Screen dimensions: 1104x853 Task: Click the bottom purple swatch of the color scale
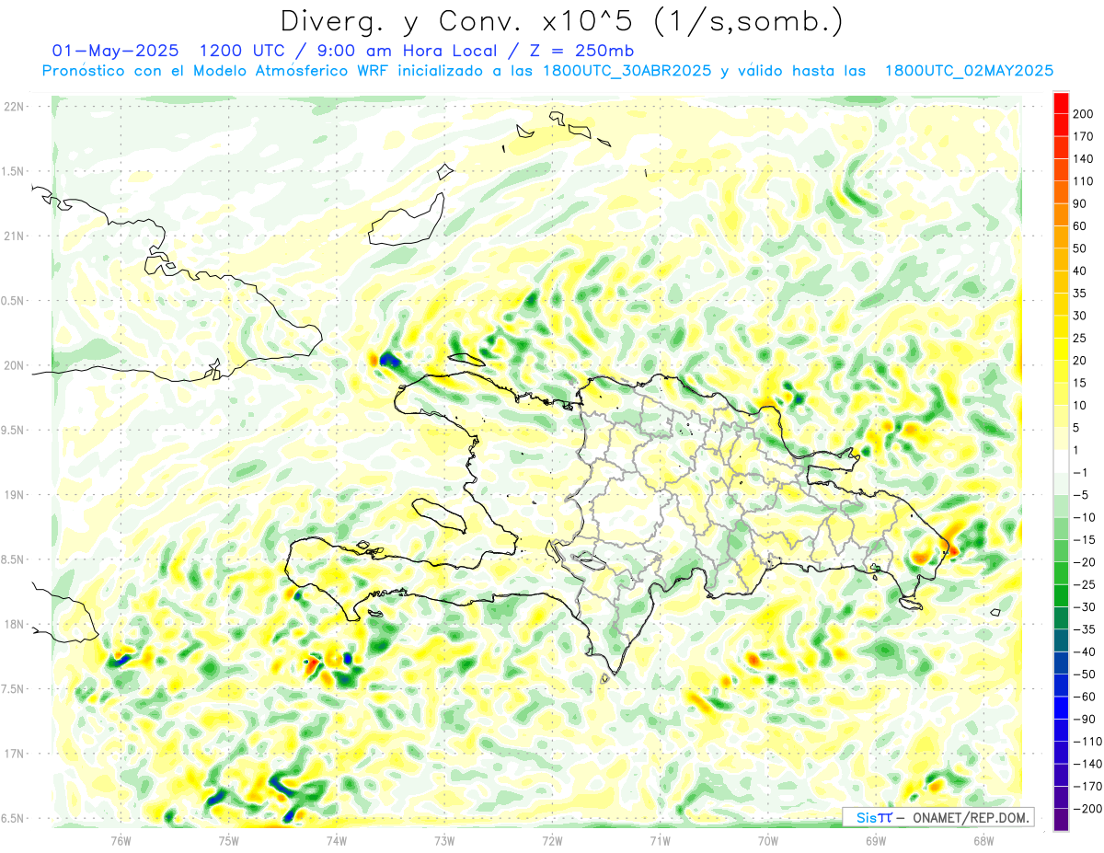click(x=1061, y=819)
